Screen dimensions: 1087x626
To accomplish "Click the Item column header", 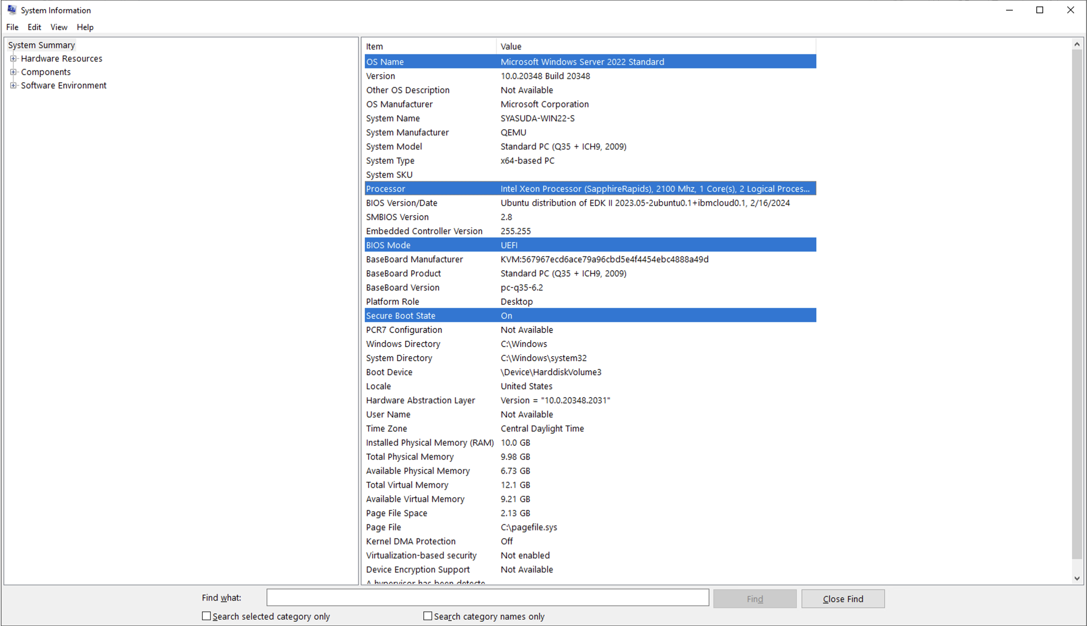I will 429,46.
